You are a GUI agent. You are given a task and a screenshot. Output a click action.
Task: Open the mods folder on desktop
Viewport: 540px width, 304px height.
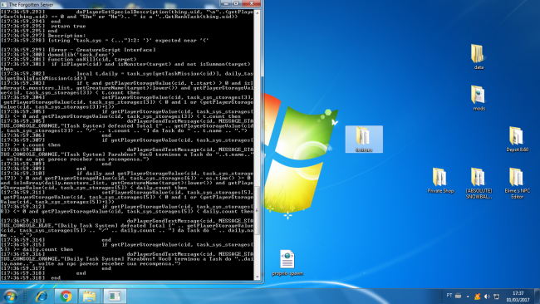(x=479, y=98)
